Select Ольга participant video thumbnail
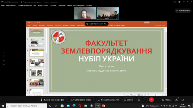 click(x=108, y=13)
